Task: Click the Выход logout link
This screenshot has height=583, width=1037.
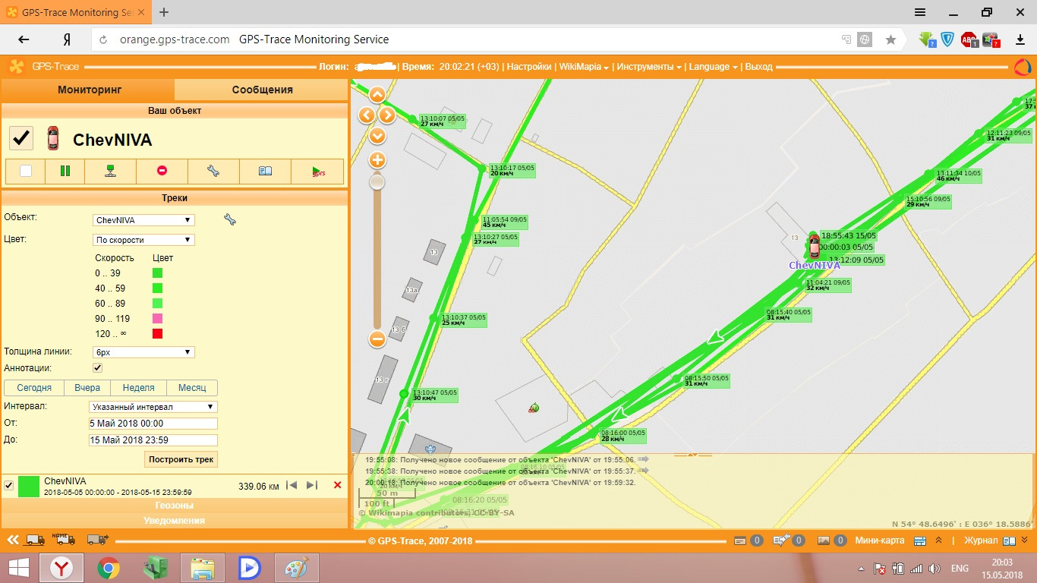Action: pos(758,67)
